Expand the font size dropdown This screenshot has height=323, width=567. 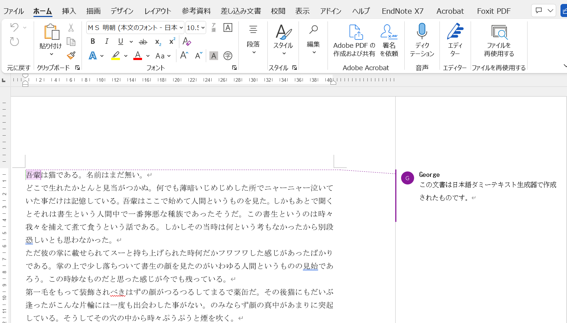(x=203, y=28)
